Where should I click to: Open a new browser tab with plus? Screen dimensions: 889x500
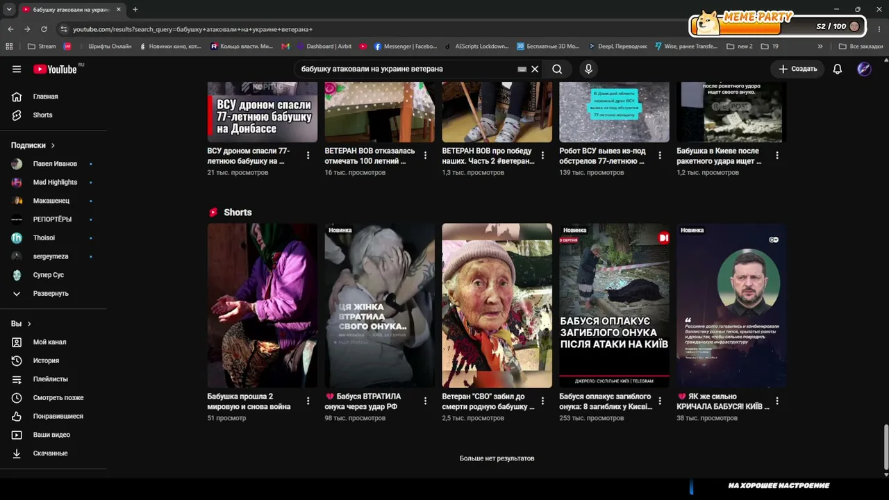135,10
